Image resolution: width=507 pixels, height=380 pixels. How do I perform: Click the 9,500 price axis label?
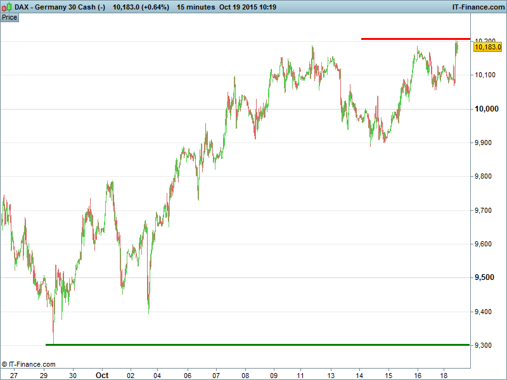pos(486,278)
